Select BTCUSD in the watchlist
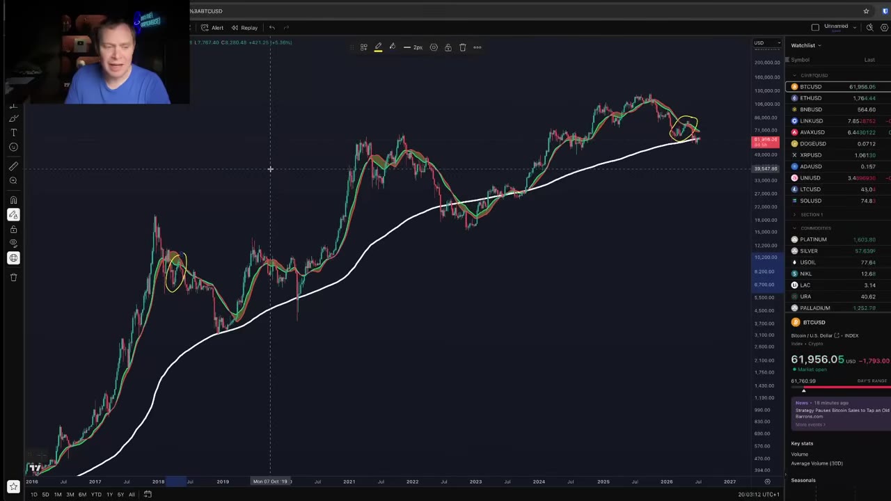891x501 pixels. click(x=838, y=87)
